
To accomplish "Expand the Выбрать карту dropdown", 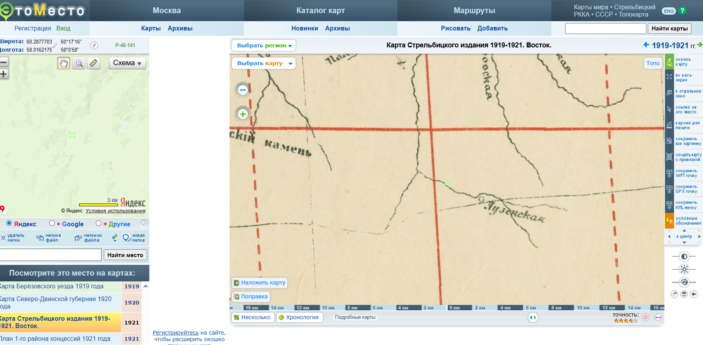I will [264, 63].
